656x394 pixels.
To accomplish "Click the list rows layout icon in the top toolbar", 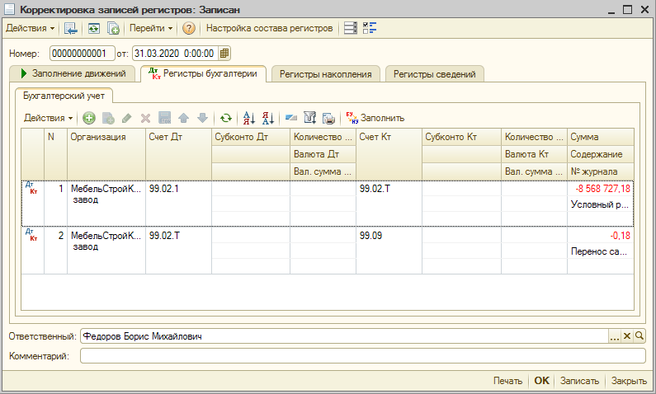I will tap(350, 28).
